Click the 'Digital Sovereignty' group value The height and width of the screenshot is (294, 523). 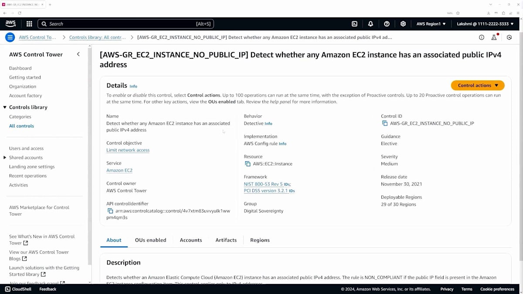click(264, 211)
